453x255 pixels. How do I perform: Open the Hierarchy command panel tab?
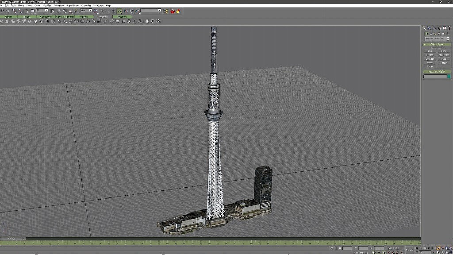click(434, 28)
